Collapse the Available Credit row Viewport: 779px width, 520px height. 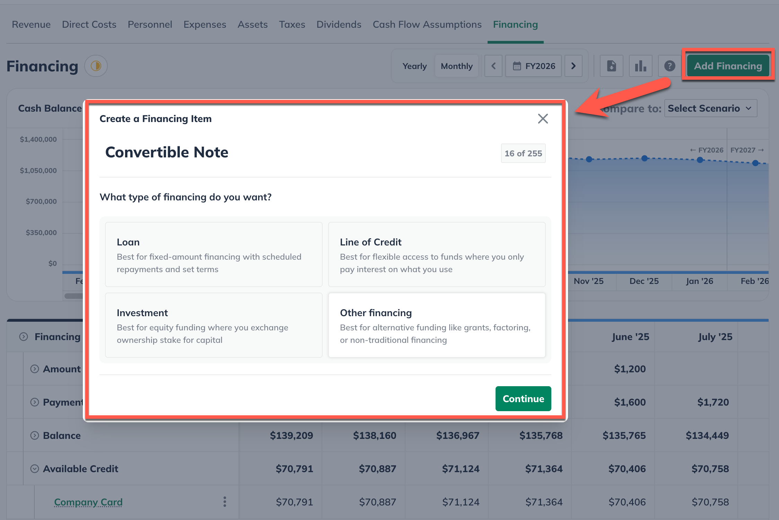point(35,469)
